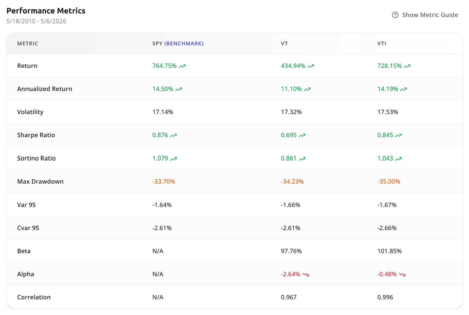Click the up-trend arrow next to VT return 434.94%

pos(311,66)
